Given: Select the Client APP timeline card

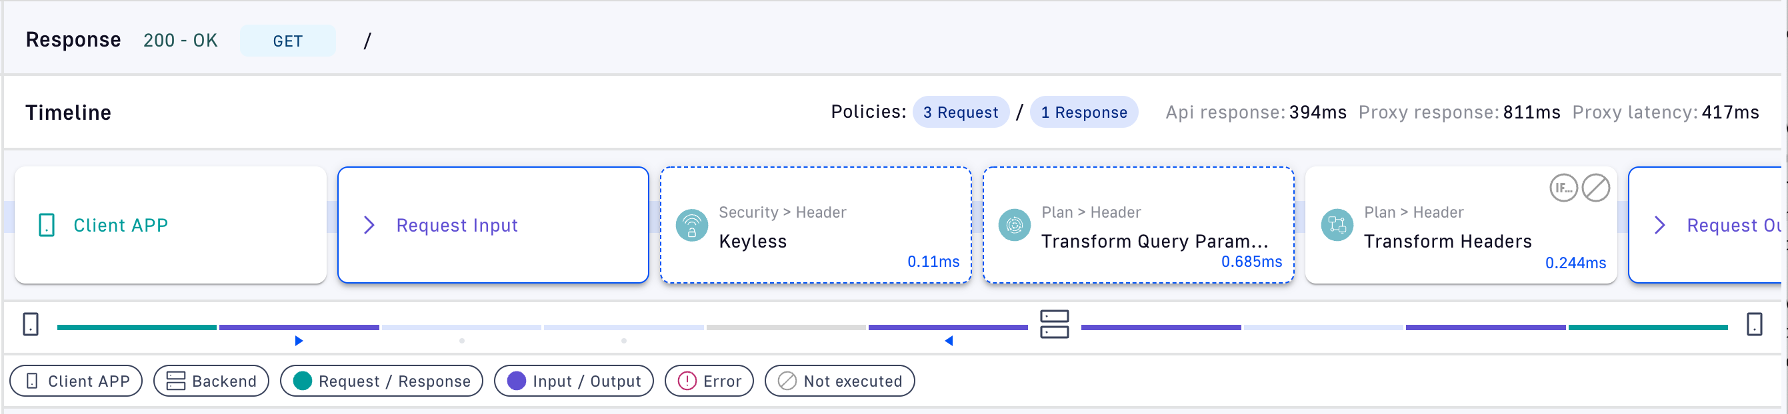Looking at the screenshot, I should [x=170, y=225].
